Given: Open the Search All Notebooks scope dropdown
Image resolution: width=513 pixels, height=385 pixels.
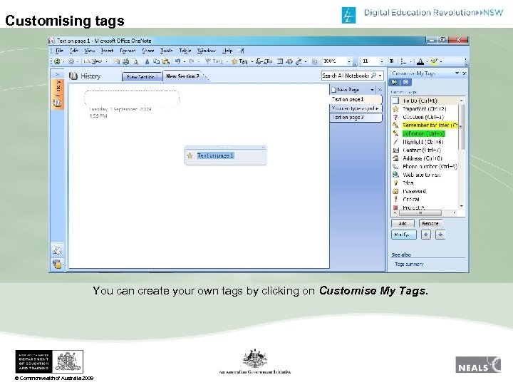Looking at the screenshot, I should (380, 76).
